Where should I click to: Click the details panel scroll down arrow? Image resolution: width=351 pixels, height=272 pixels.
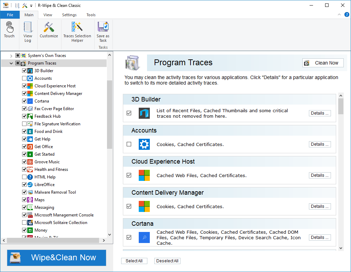341,248
